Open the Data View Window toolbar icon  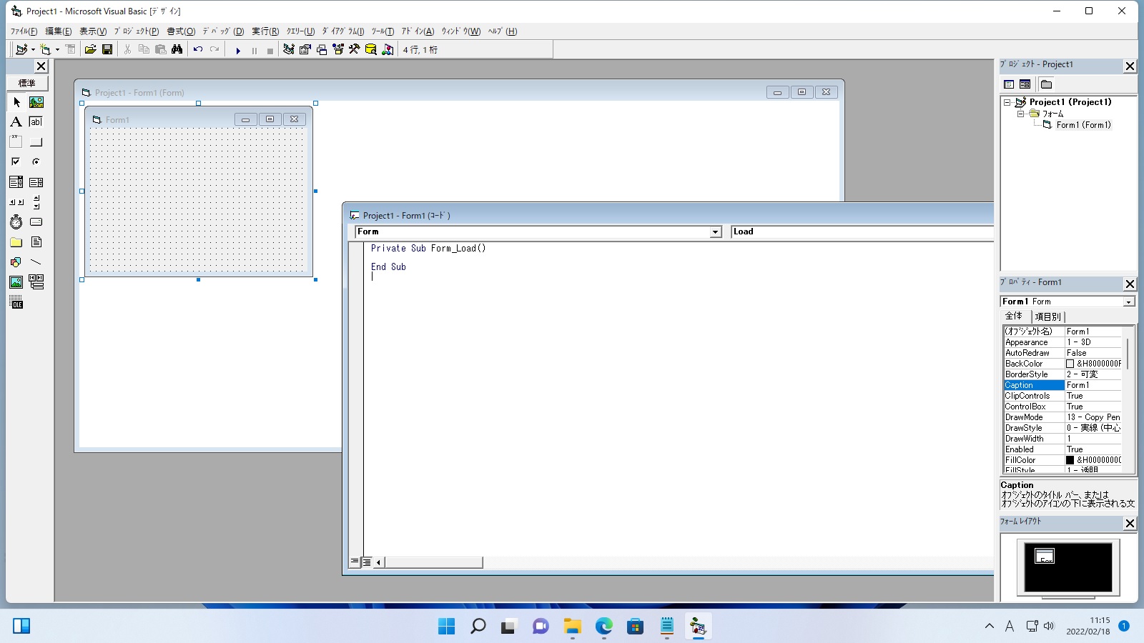(371, 49)
